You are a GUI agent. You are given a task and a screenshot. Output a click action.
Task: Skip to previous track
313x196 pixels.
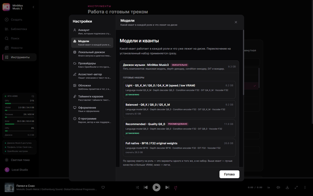(x=146, y=187)
